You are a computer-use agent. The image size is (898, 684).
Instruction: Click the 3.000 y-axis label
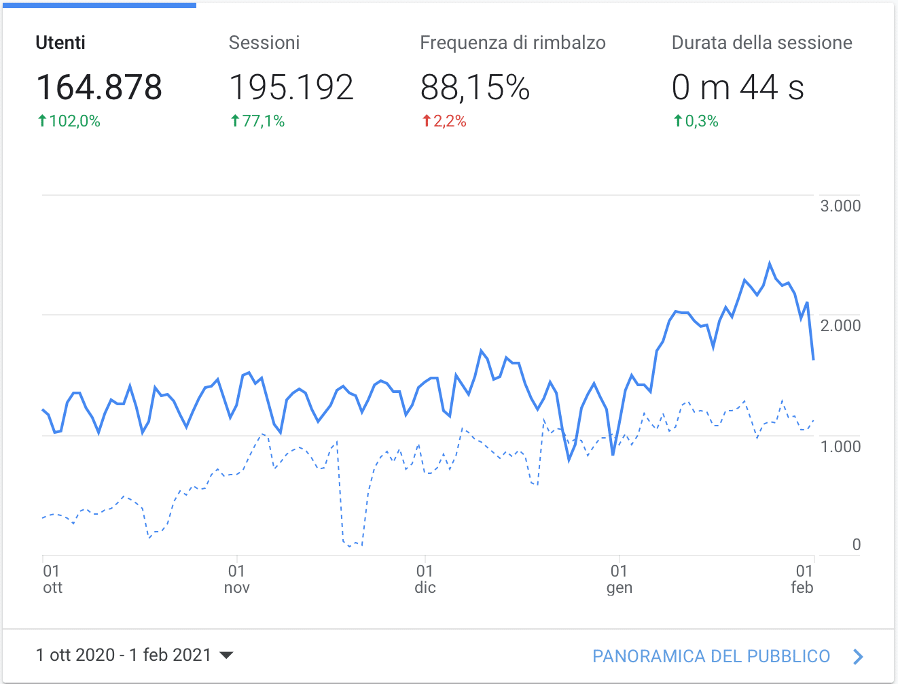(x=840, y=206)
